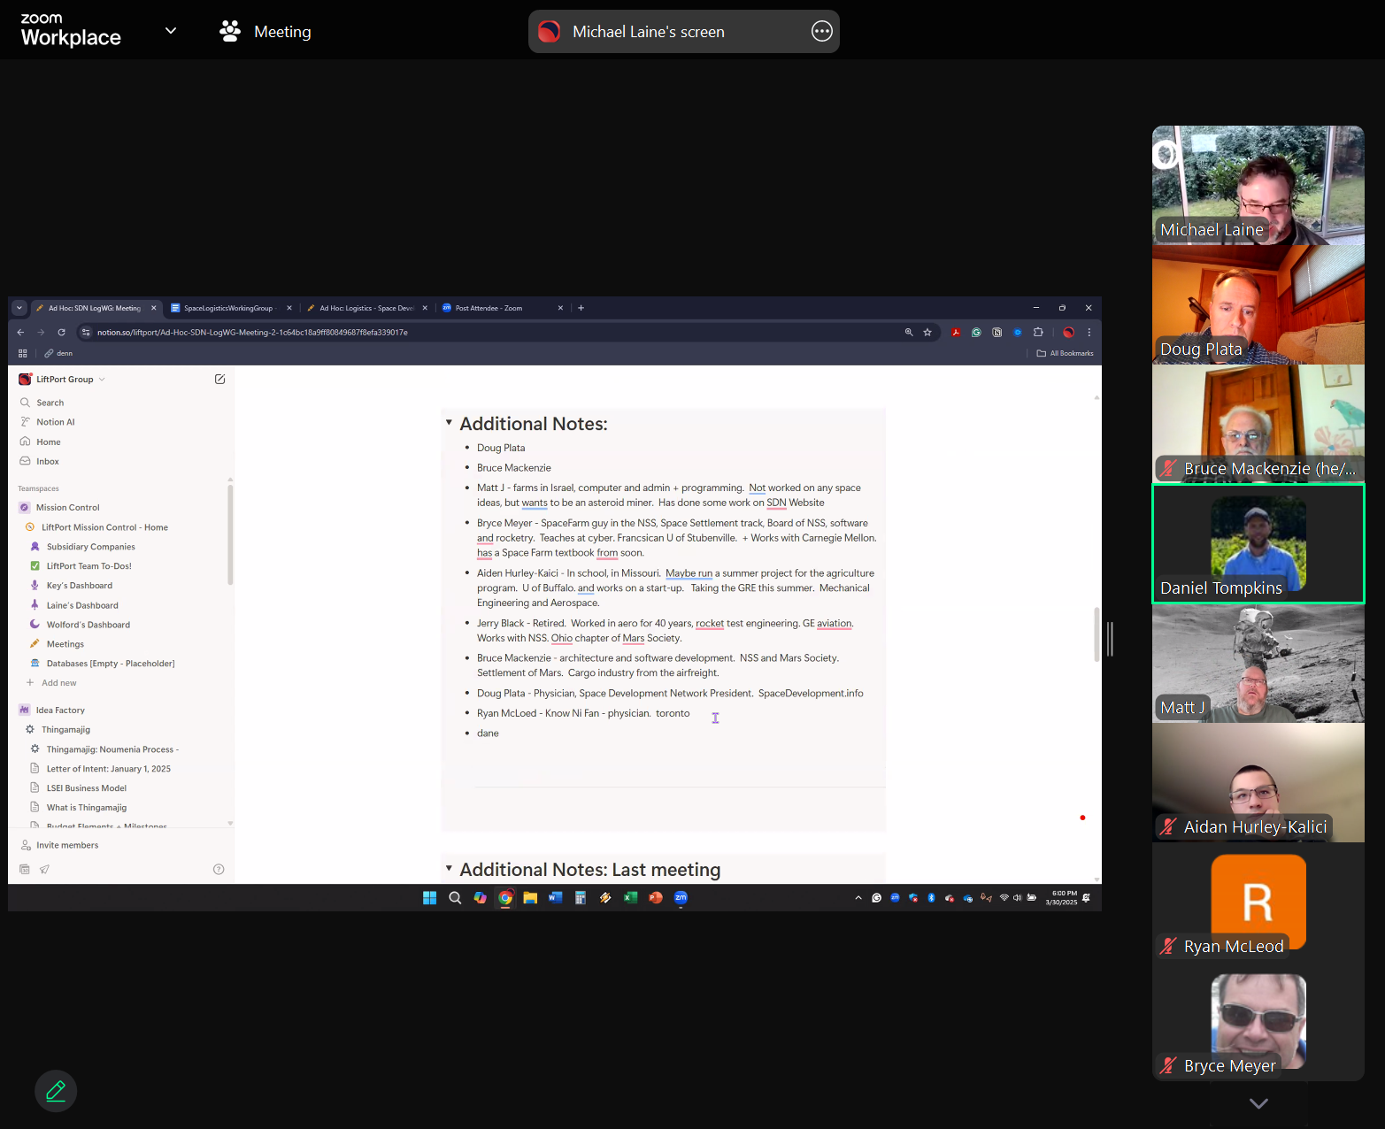Open the more options ellipsis on shared screen bar
The height and width of the screenshot is (1129, 1385).
[x=821, y=32]
